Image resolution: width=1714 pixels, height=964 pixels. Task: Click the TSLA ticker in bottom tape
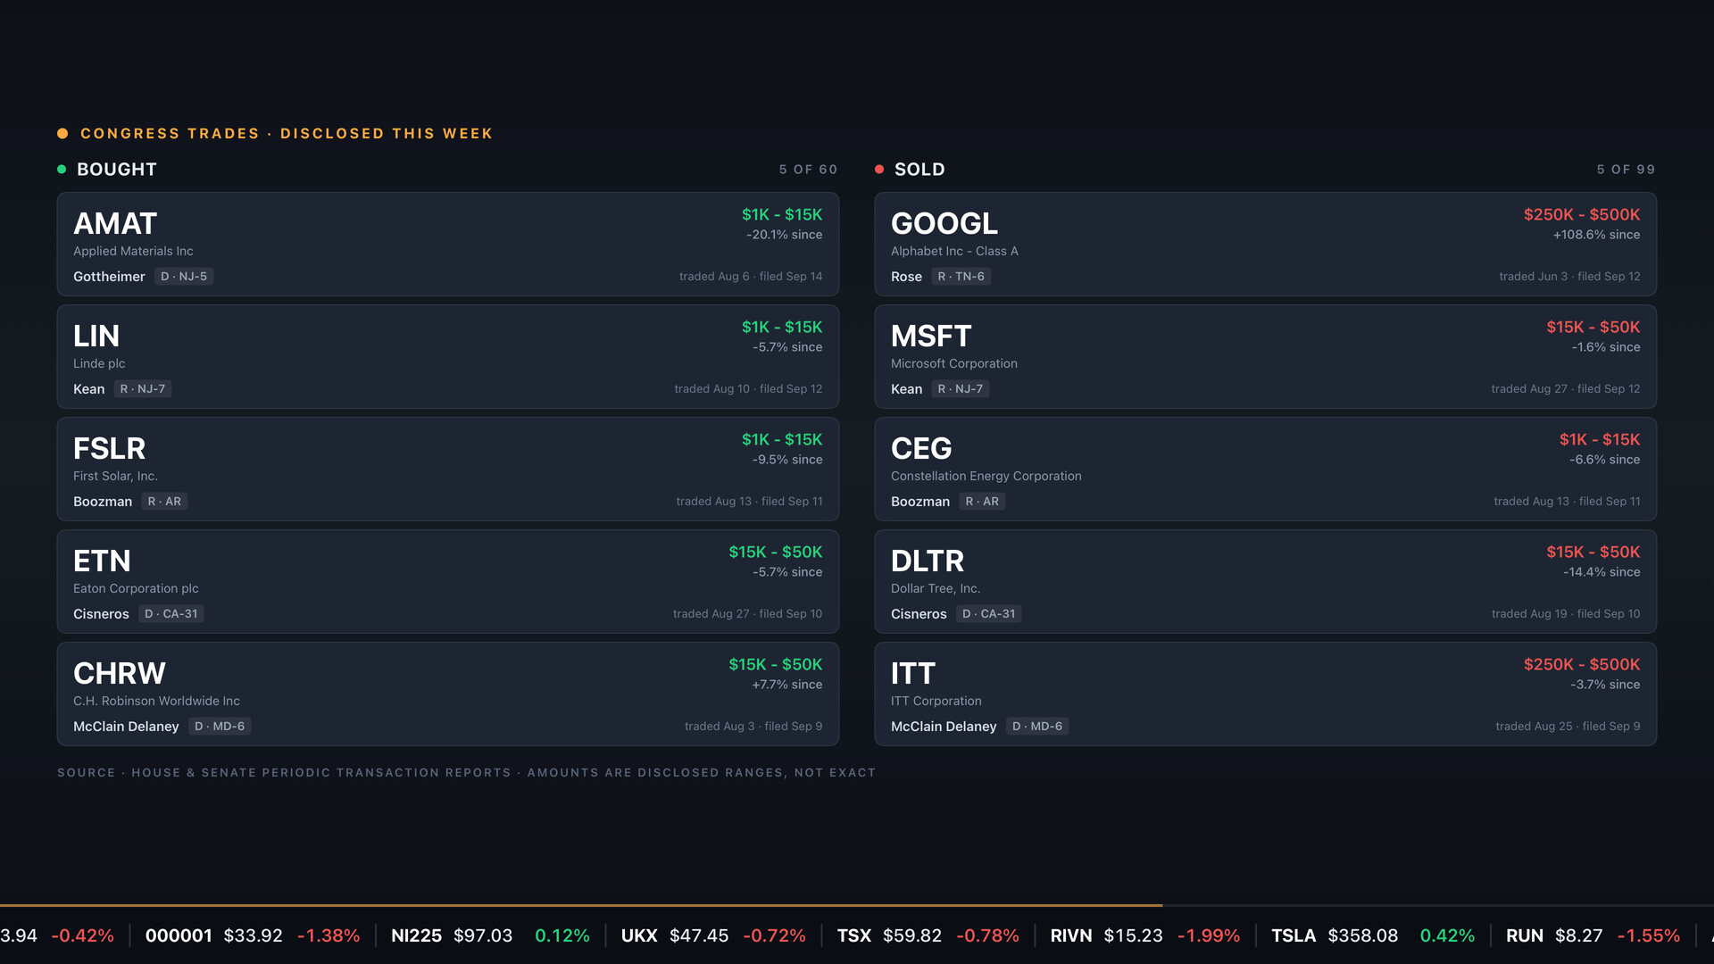1294,935
